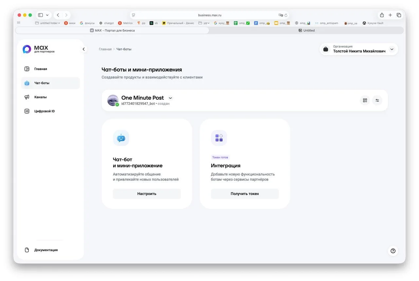Collapse the left sidebar with arrow
Viewport: 419px width, 281px height.
coord(83,49)
